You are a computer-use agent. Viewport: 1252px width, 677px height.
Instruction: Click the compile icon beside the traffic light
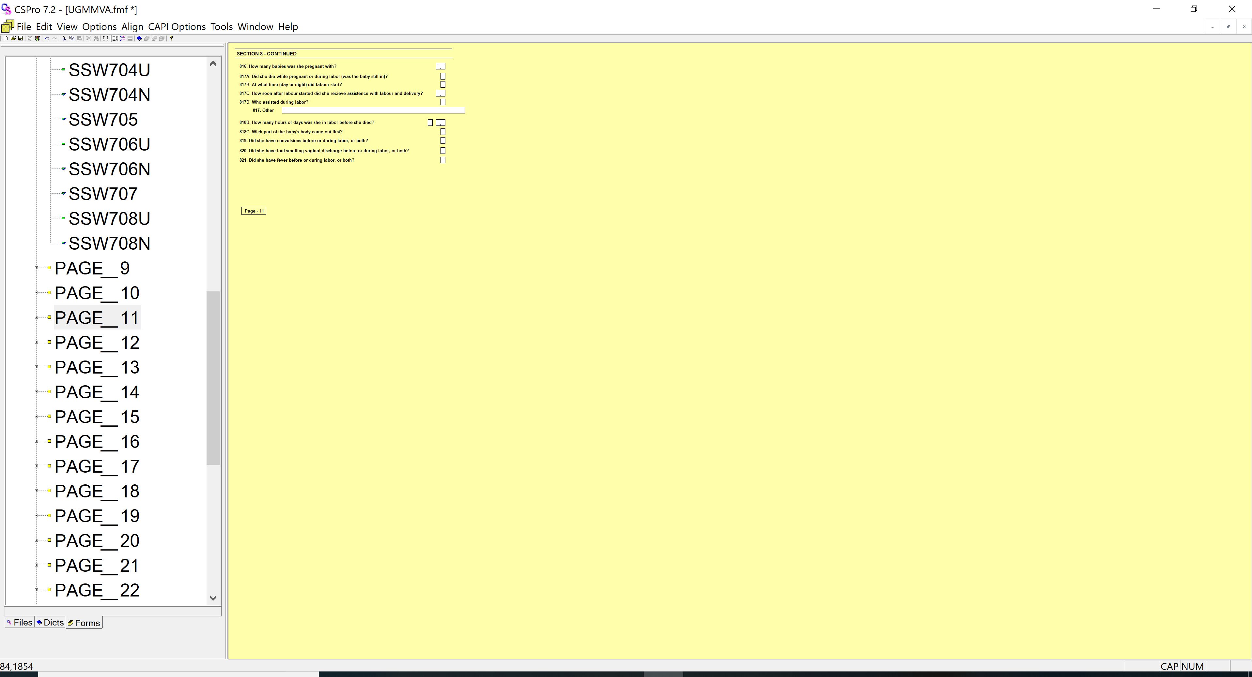(x=30, y=38)
